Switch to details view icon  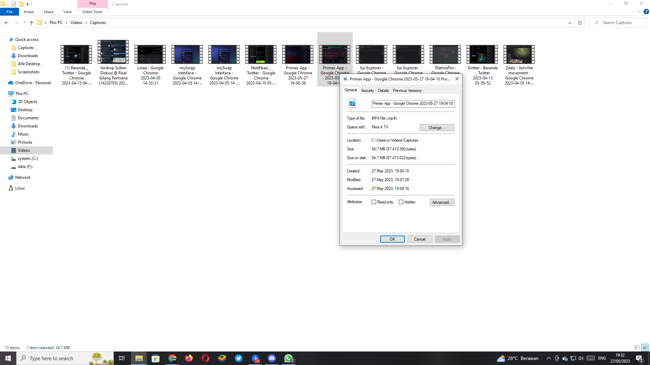(x=637, y=347)
